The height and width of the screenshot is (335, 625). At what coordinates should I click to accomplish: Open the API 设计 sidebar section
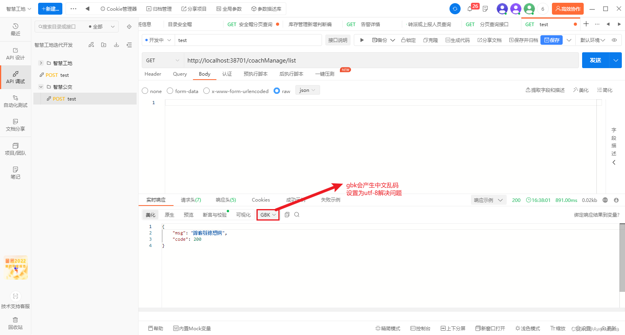pos(15,54)
